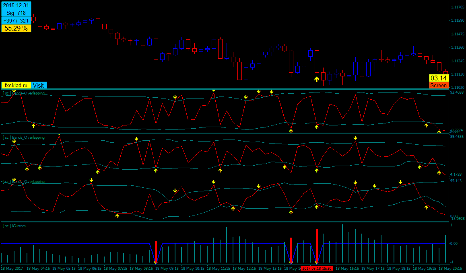Select the 2015.12.31 date label
The image size is (466, 273).
[16, 5]
